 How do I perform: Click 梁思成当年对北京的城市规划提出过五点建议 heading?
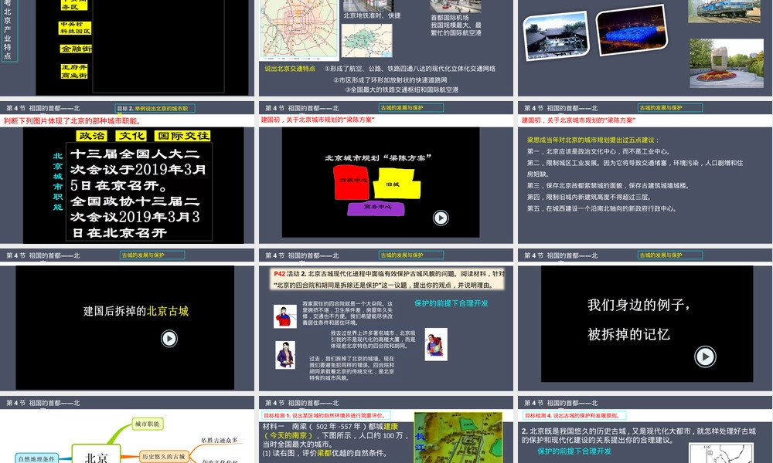click(593, 140)
